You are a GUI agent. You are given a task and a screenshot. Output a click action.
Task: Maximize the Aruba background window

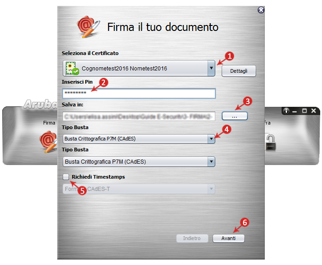point(304,111)
